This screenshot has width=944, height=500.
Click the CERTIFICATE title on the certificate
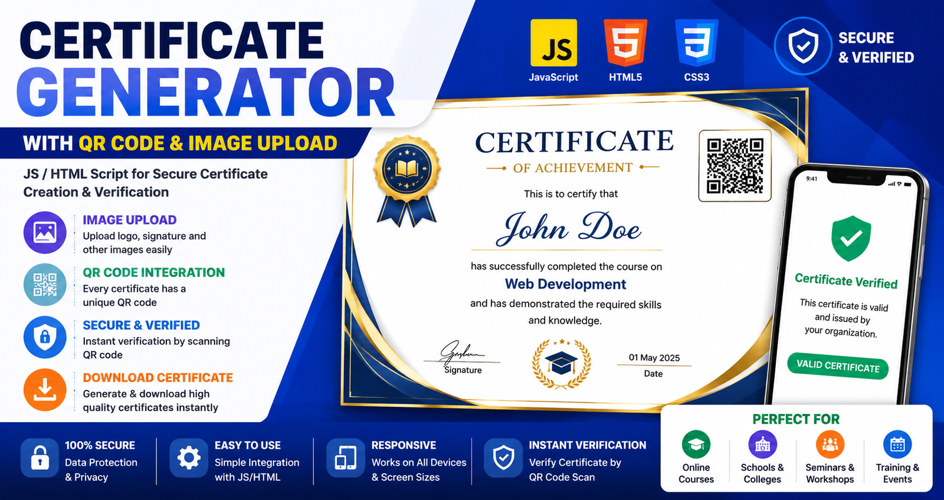click(x=574, y=142)
